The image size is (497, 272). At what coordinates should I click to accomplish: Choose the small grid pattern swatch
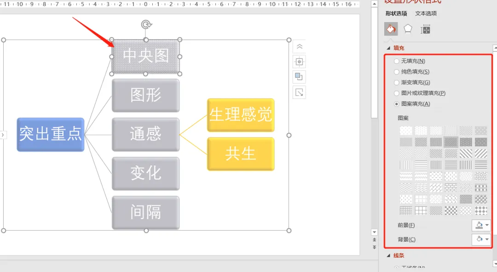tap(406, 210)
